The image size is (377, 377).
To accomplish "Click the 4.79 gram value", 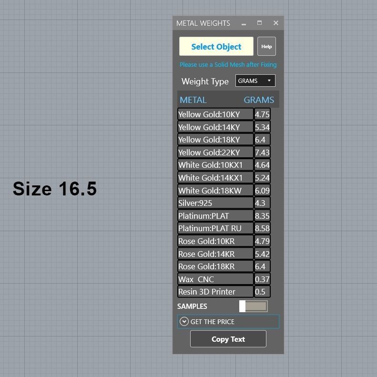I will tap(262, 241).
